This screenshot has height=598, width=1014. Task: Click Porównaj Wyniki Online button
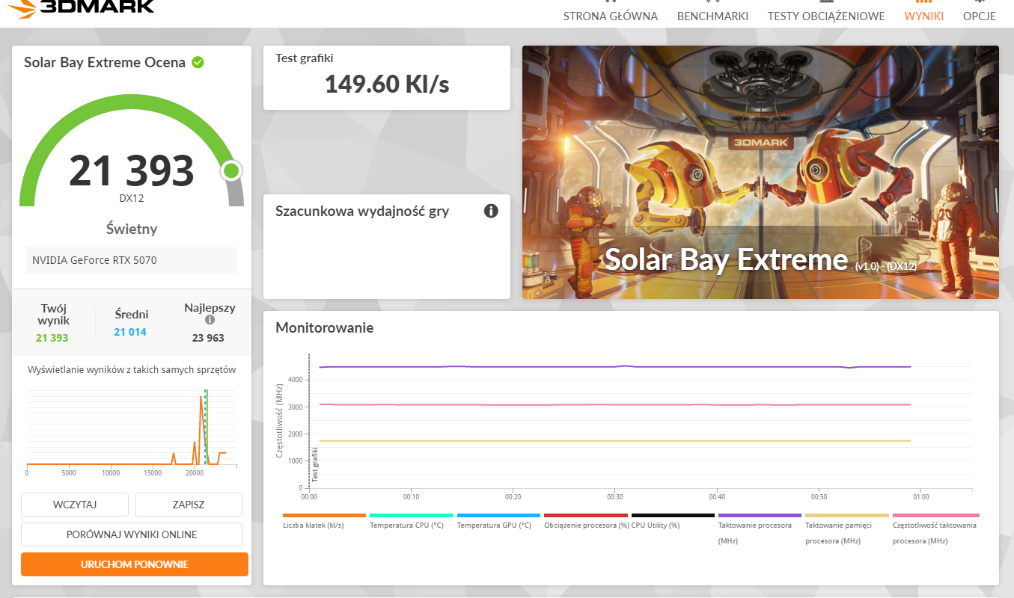click(x=132, y=534)
